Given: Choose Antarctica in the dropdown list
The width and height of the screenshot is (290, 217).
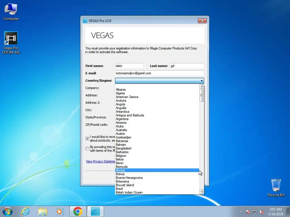Looking at the screenshot, I should 157,112.
